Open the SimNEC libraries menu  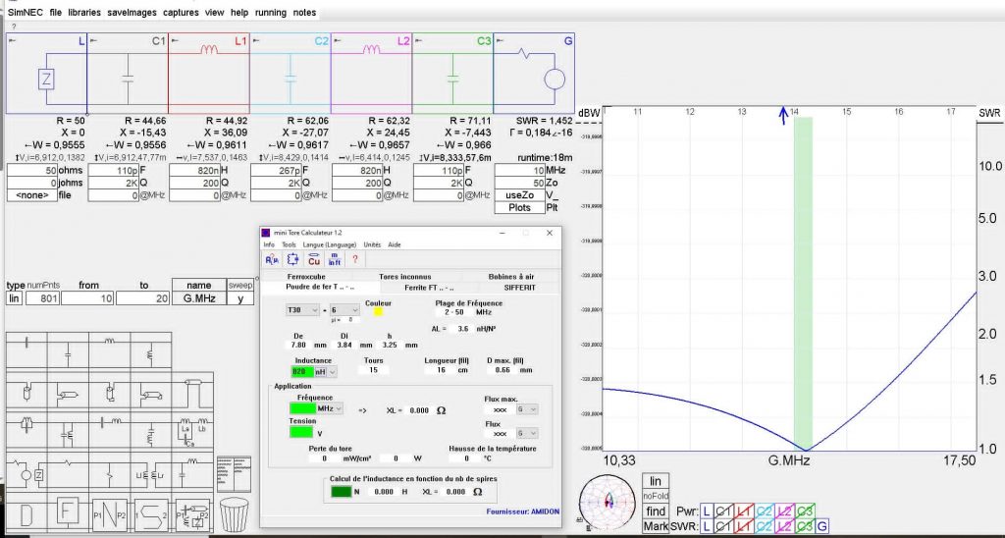pyautogui.click(x=84, y=12)
